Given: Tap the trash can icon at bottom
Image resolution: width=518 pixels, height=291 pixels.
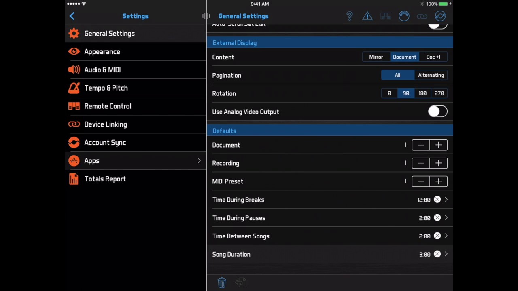Looking at the screenshot, I should pyautogui.click(x=222, y=283).
